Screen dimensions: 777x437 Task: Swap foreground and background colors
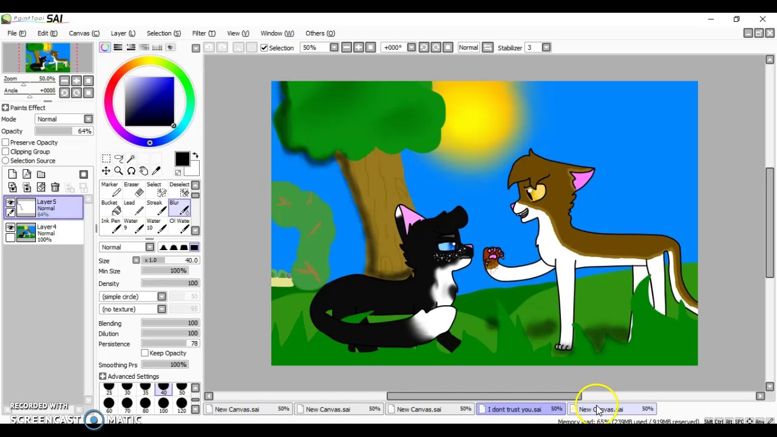[195, 156]
